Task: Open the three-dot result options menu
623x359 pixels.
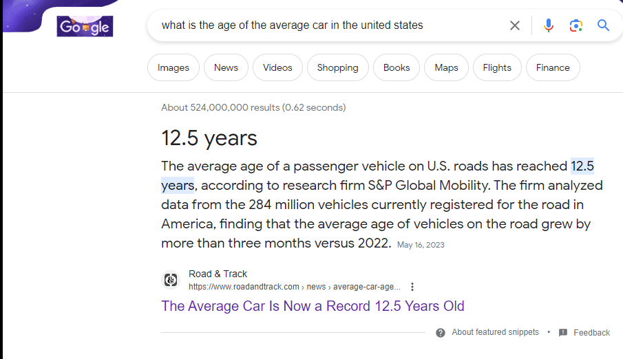Action: [x=412, y=287]
